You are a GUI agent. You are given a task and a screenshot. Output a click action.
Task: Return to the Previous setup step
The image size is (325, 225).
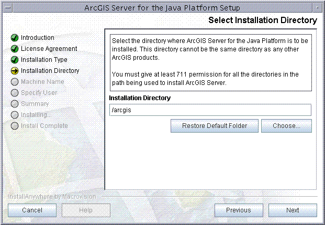coord(239,210)
